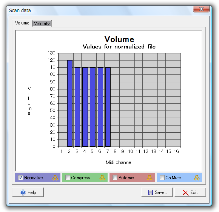Click the floppy disk Save icon

coord(150,192)
